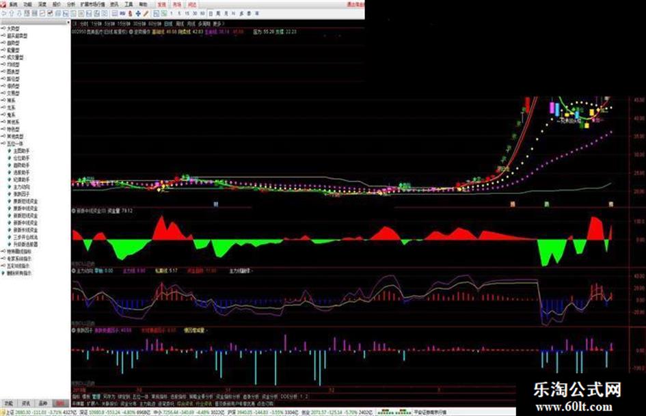Click the 月 monthly toolbar shortcut
The height and width of the screenshot is (416, 646).
click(x=226, y=14)
